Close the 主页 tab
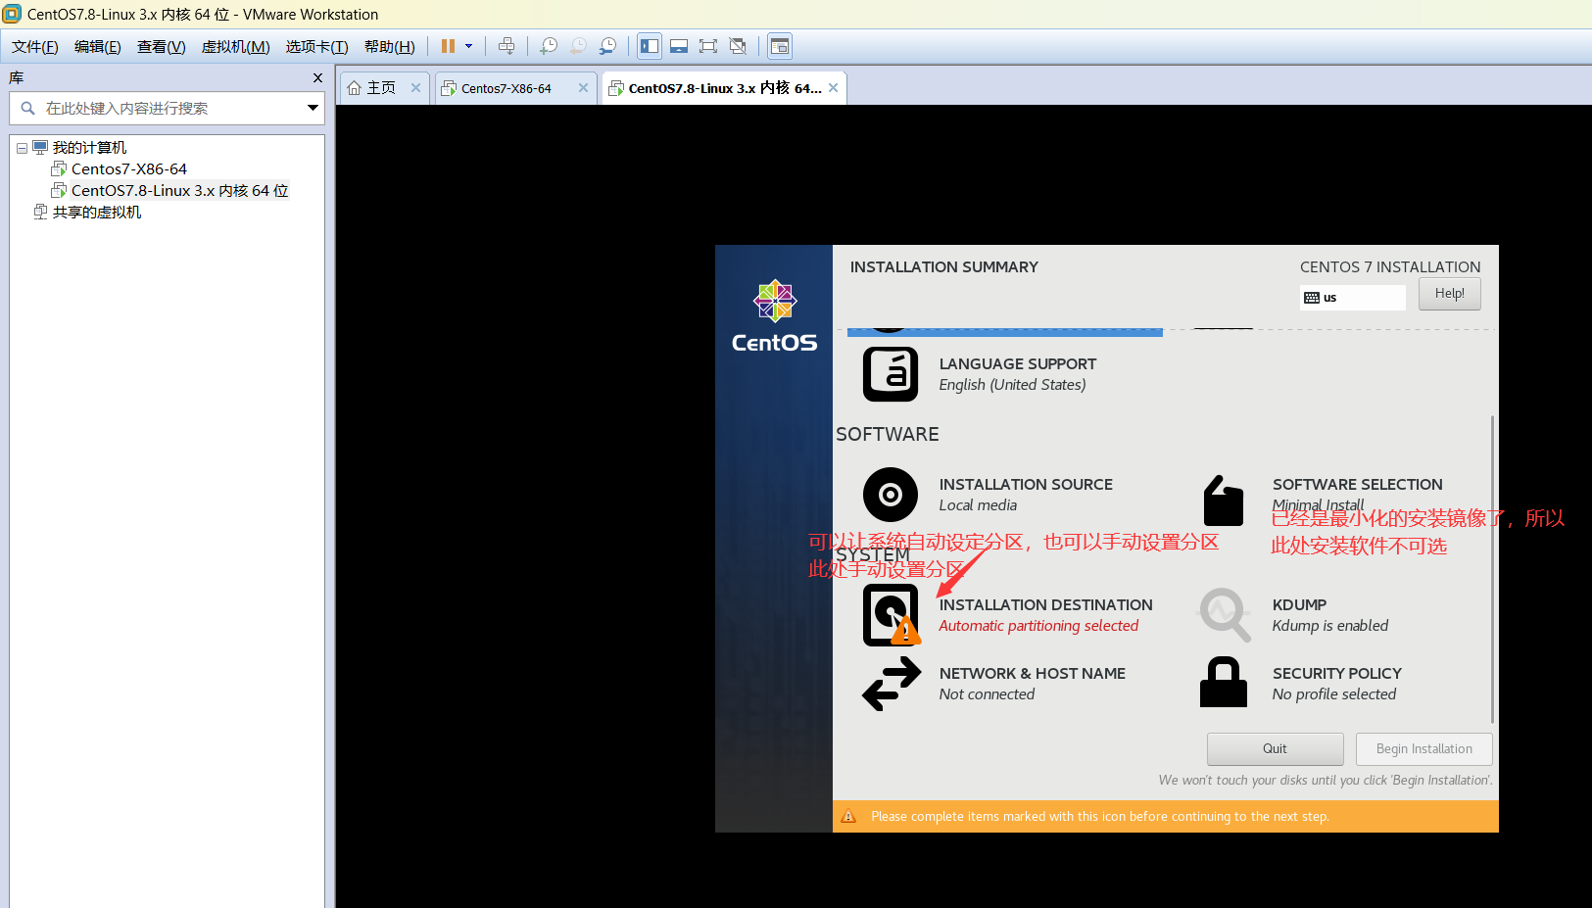1592x908 pixels. 415,88
